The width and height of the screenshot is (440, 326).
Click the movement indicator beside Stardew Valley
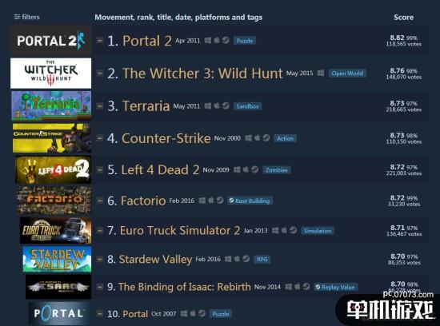pyautogui.click(x=100, y=259)
